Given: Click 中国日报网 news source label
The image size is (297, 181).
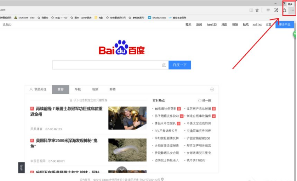Looking at the screenshot, I should point(38,161).
